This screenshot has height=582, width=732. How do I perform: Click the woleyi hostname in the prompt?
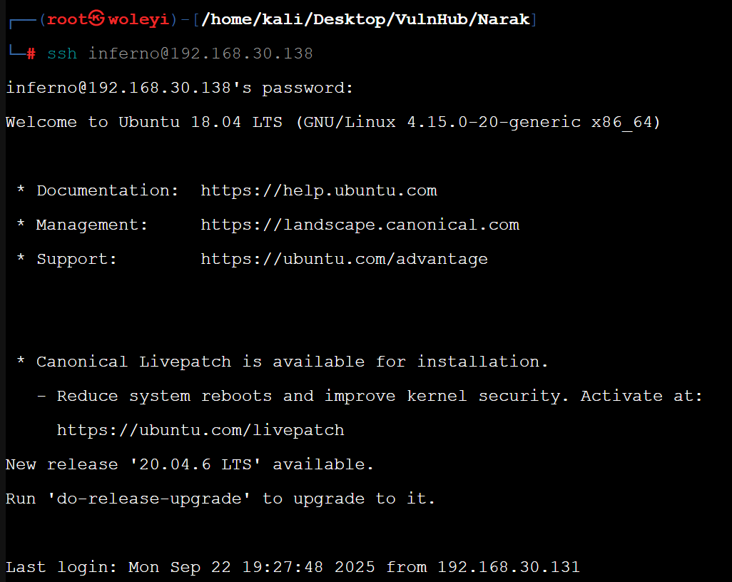pyautogui.click(x=139, y=19)
